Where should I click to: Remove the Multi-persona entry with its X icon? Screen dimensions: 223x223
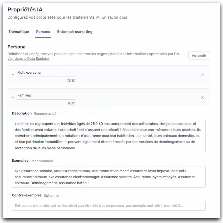(202, 75)
